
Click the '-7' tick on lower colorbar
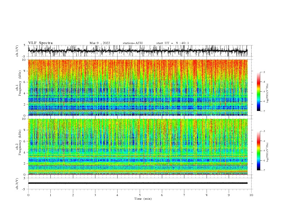pyautogui.click(x=264, y=170)
